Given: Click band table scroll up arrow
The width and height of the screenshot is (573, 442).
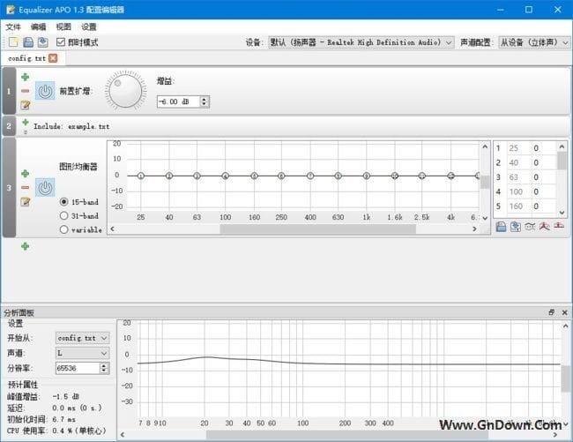Looking at the screenshot, I should pos(562,146).
